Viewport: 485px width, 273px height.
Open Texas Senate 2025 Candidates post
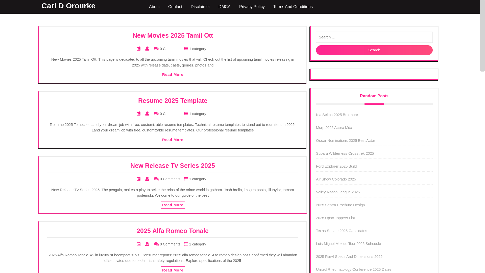click(342, 231)
